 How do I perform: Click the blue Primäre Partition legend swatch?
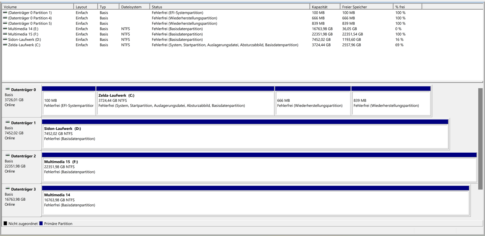click(x=41, y=223)
